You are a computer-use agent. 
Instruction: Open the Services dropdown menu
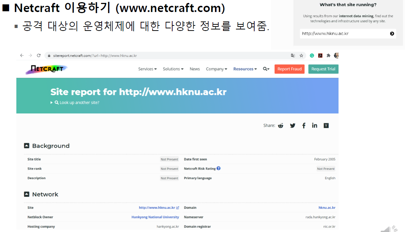pyautogui.click(x=147, y=69)
